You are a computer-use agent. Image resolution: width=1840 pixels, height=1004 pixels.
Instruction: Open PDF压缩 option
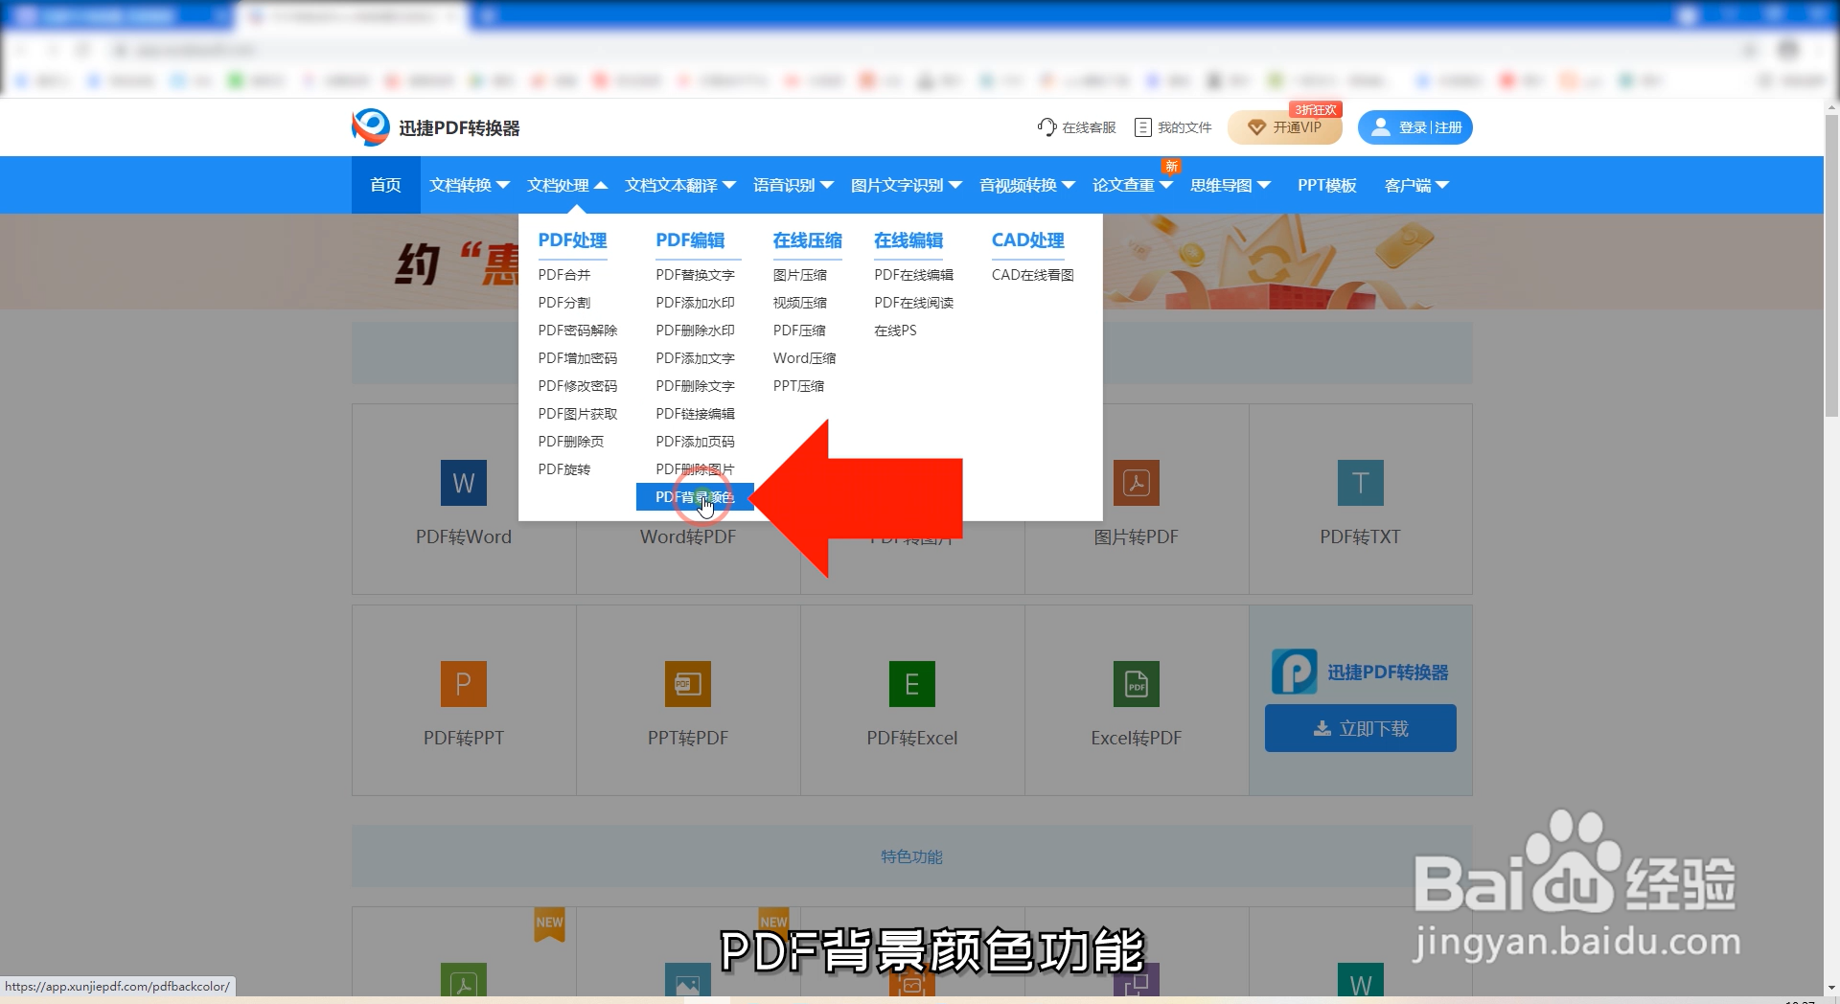coord(799,331)
